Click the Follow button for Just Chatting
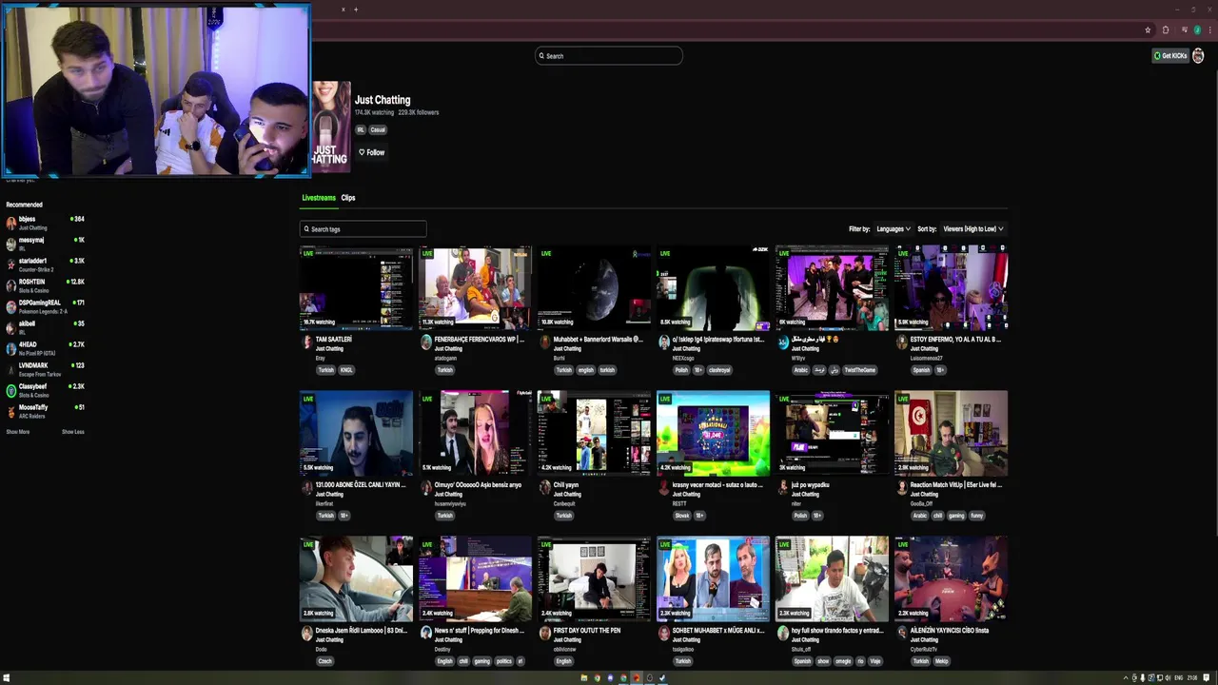Viewport: 1218px width, 685px height. pos(372,152)
